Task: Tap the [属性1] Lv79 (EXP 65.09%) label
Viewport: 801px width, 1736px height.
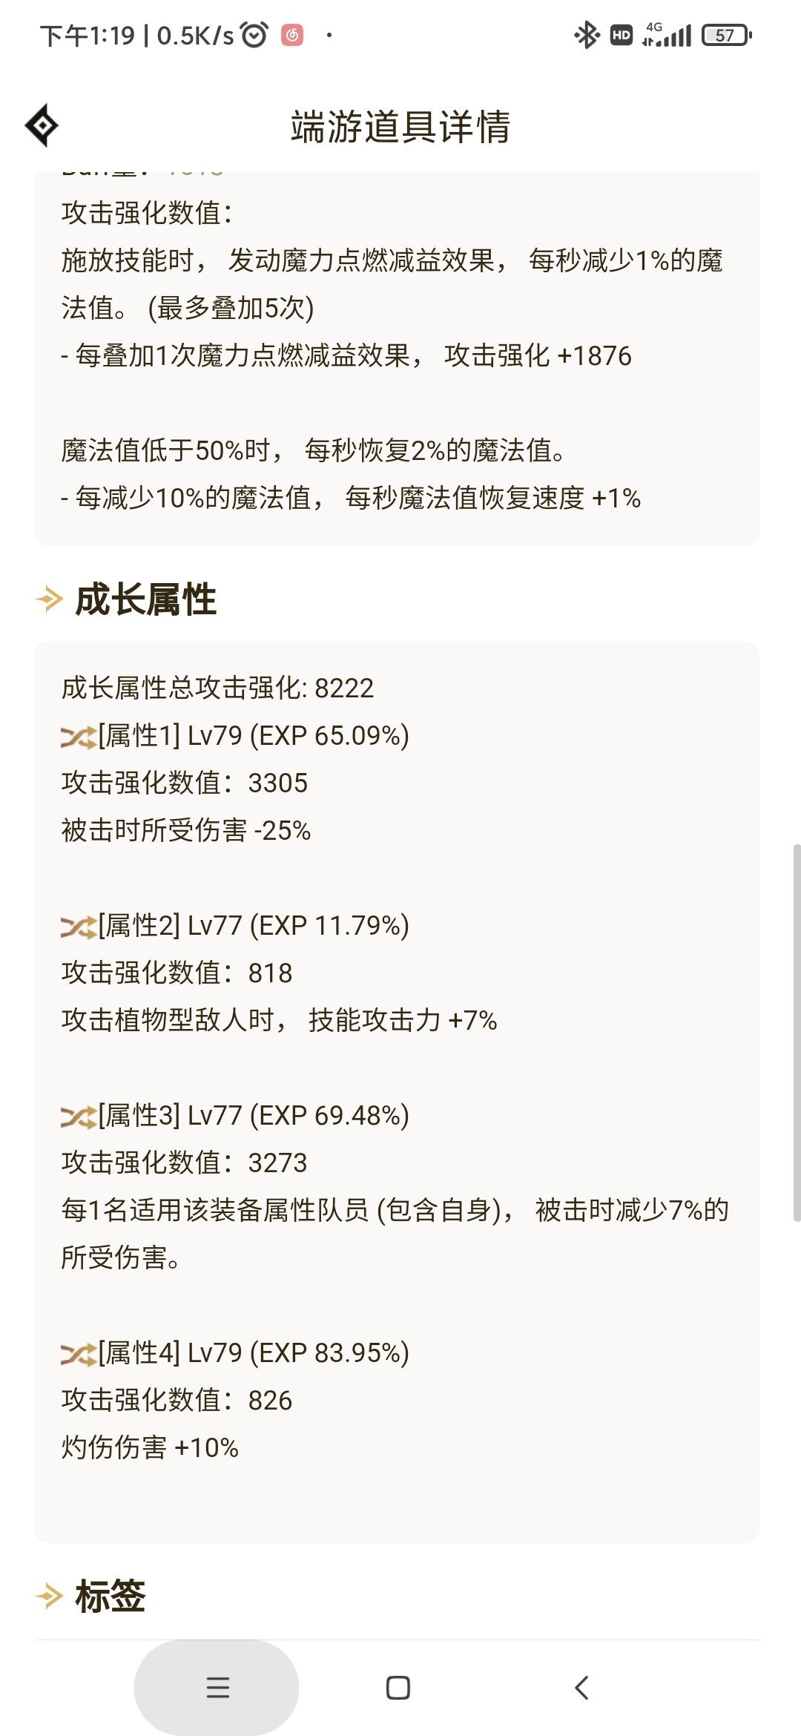Action: coord(254,736)
